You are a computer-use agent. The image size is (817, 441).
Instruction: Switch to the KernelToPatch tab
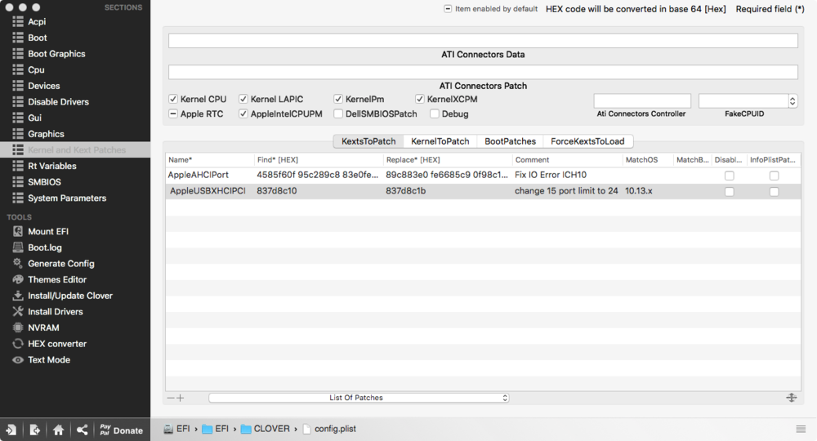tap(440, 141)
